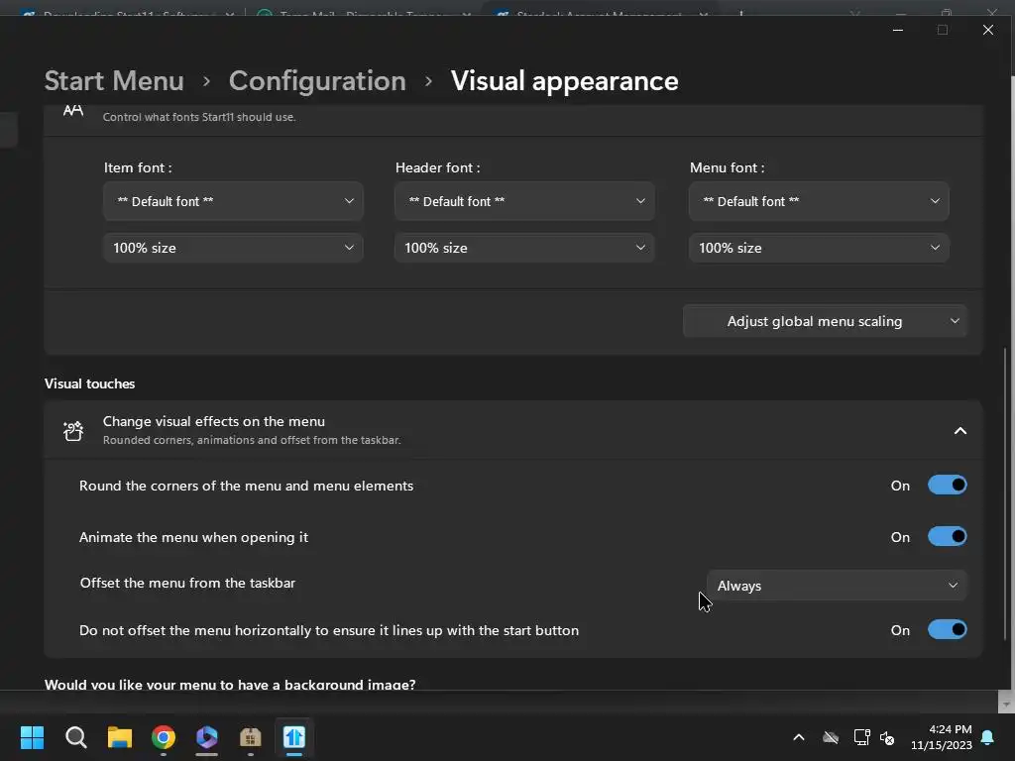
Task: Open the Header font 100% size dropdown
Action: click(x=524, y=248)
